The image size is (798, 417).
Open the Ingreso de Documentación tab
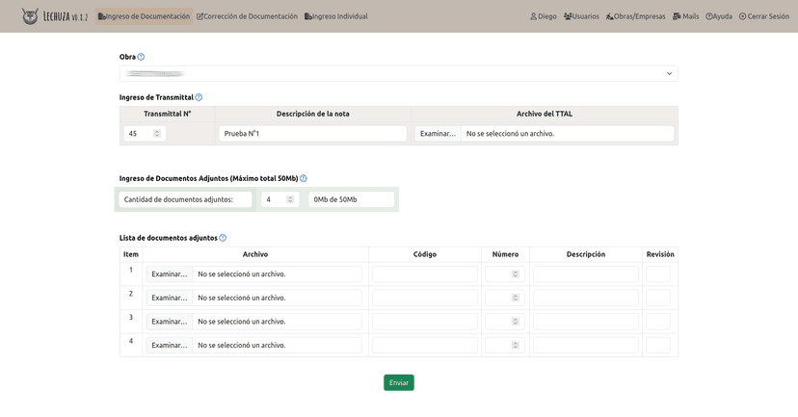click(144, 16)
